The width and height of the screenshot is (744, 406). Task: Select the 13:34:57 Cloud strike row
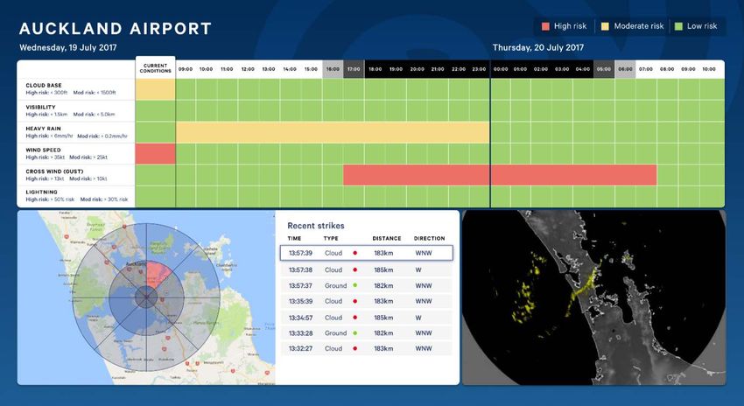(x=366, y=318)
